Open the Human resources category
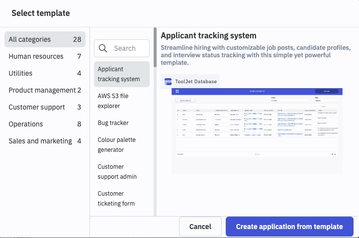The width and height of the screenshot is (359, 238). tap(45, 56)
